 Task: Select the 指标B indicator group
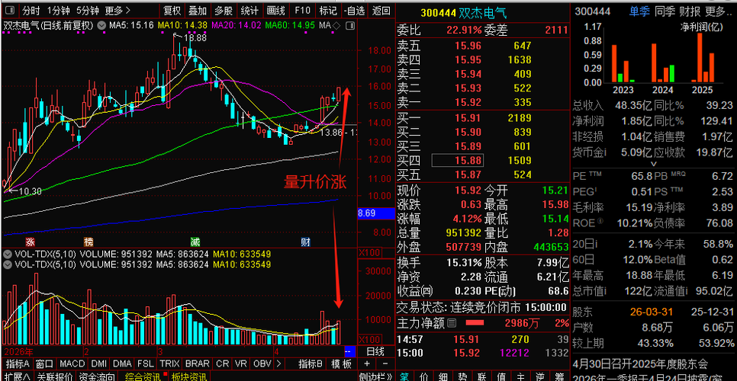click(x=311, y=363)
